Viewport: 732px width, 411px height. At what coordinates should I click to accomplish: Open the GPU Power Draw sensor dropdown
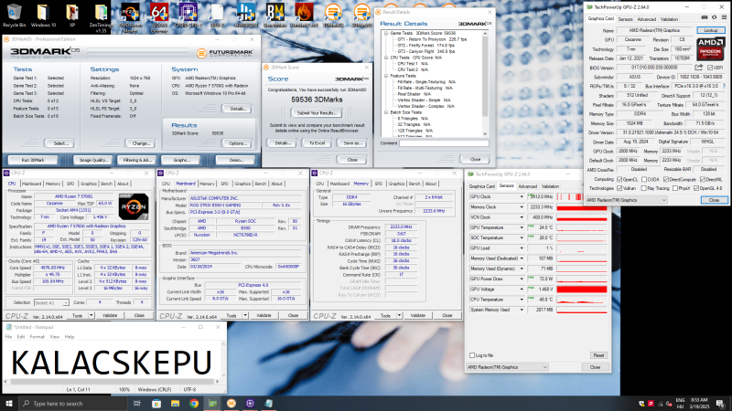point(522,279)
